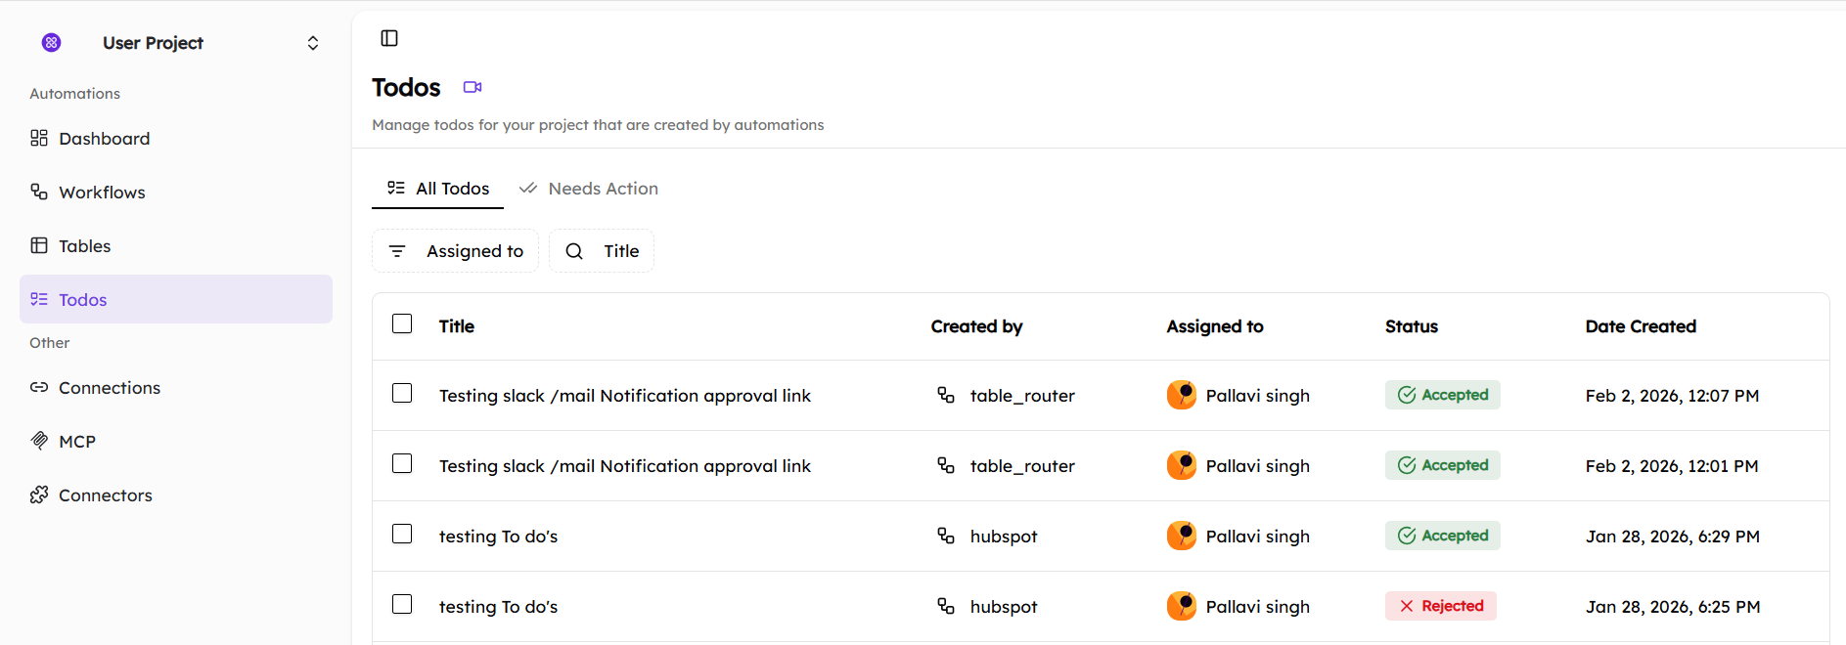Open the first table_router workflow link
Screen dimensions: 1846x645
(x=1021, y=396)
